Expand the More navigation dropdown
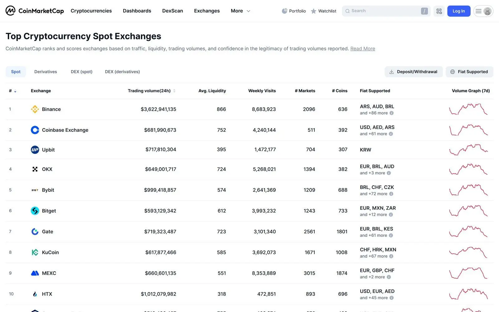This screenshot has height=312, width=499. tap(240, 11)
